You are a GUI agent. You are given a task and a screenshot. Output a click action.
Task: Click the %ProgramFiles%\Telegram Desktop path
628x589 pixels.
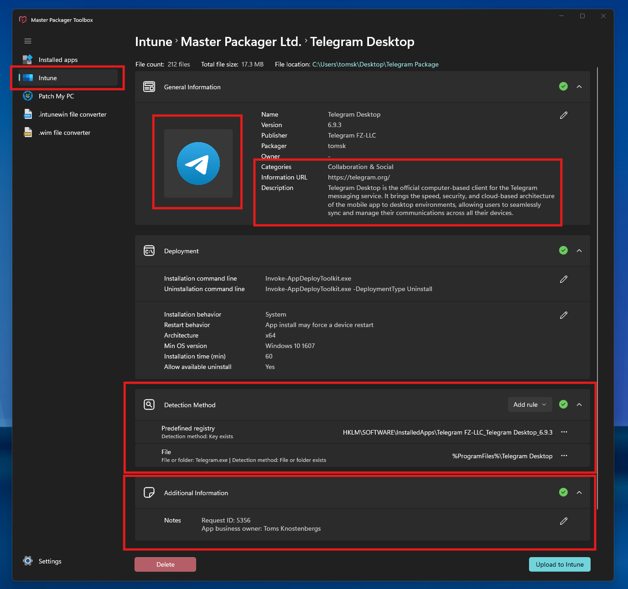click(502, 456)
